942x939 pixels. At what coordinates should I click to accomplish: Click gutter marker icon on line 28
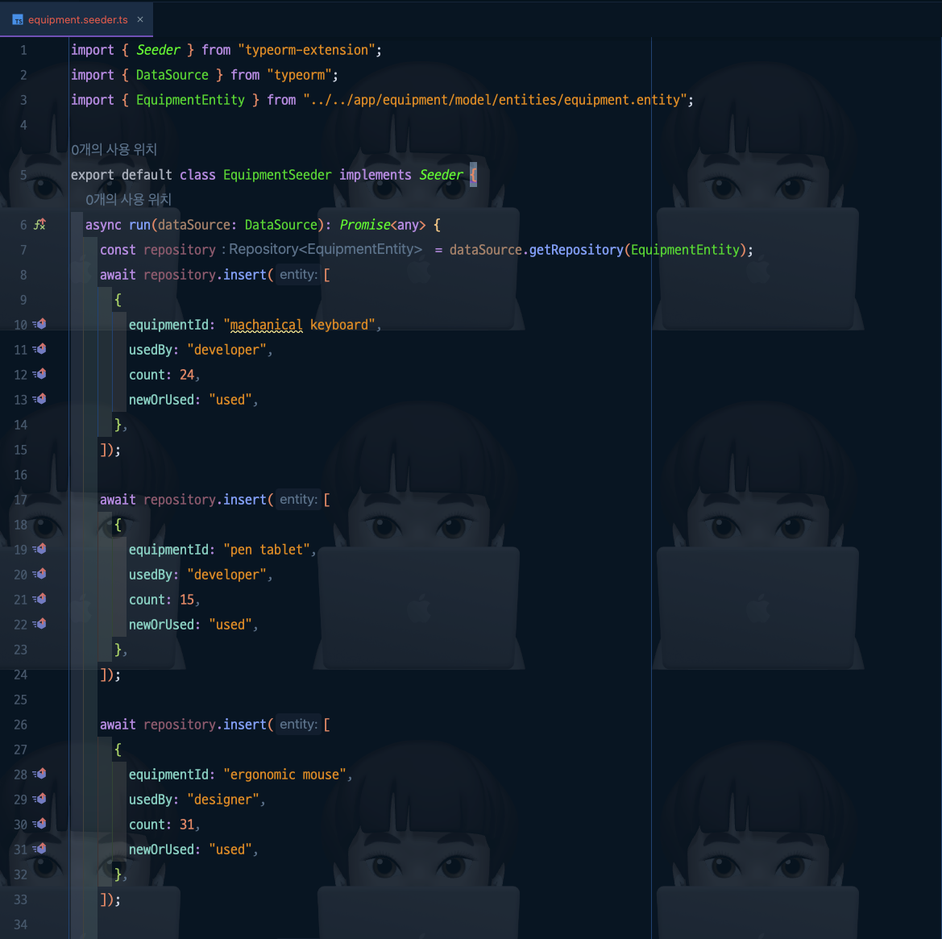[x=39, y=774]
